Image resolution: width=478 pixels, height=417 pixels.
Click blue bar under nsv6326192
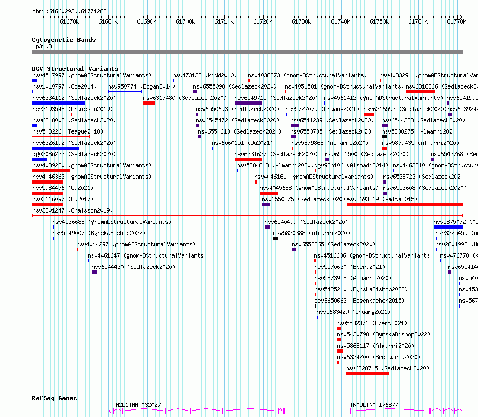[55, 148]
